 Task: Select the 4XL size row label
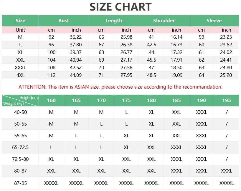(20, 75)
